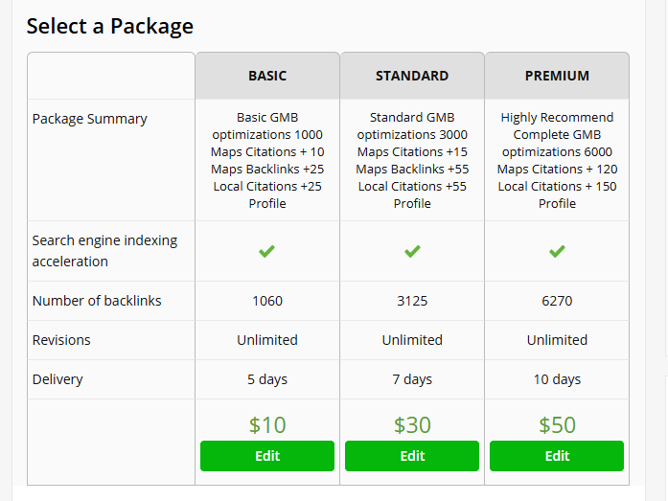Select the STANDARD column header
This screenshot has height=501, width=668.
412,76
